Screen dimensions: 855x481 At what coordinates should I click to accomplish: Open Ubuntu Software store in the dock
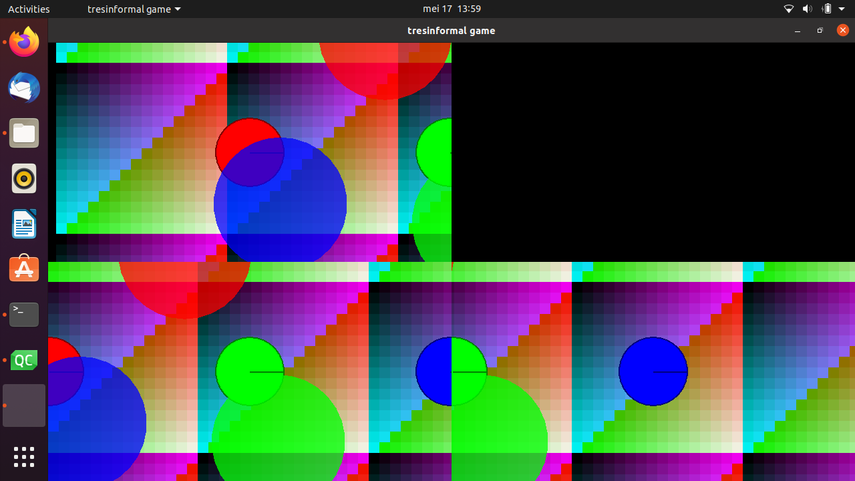coord(24,269)
